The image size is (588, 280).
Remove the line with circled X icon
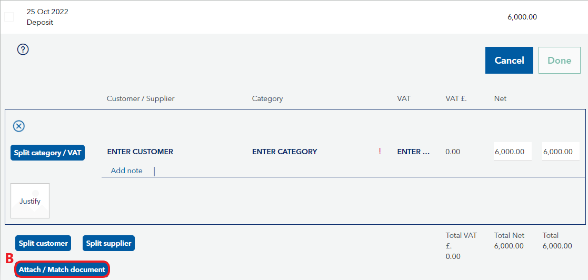click(x=19, y=126)
